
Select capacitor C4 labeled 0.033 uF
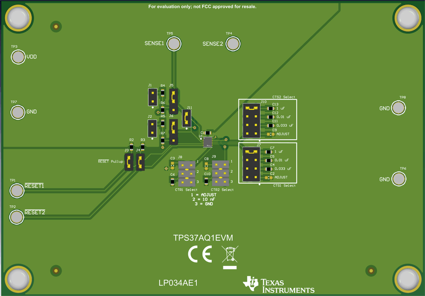[269, 169]
